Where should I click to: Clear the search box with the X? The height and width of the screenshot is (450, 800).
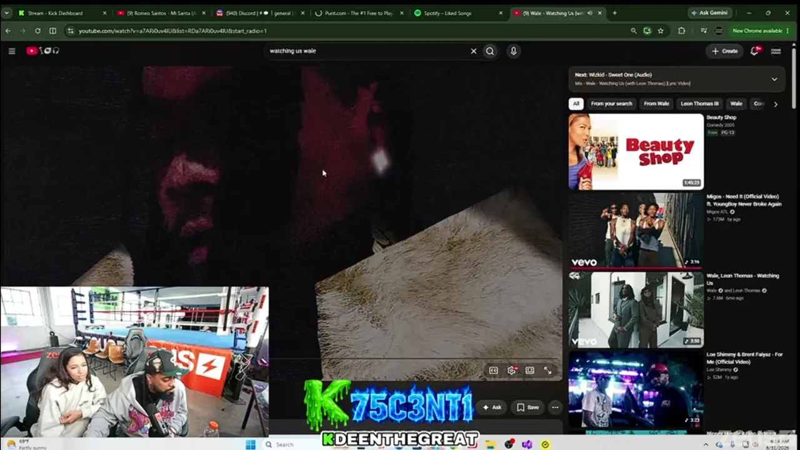coord(473,51)
